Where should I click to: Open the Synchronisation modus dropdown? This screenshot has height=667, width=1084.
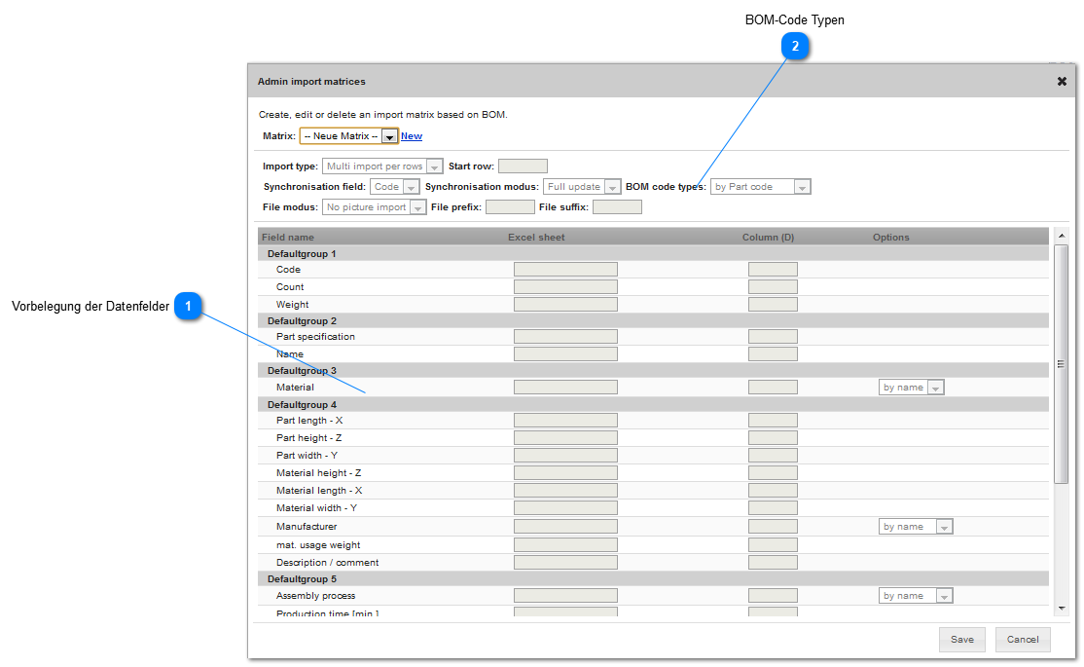(x=581, y=187)
